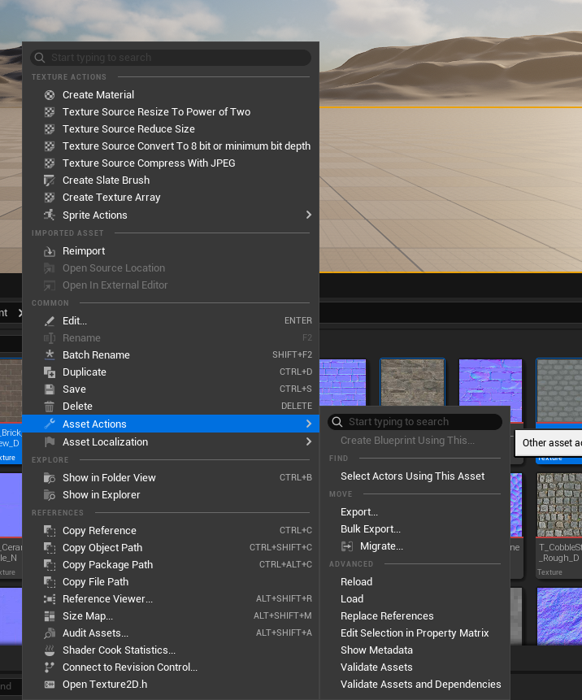
Task: Click the Delete trash icon
Action: pos(50,407)
